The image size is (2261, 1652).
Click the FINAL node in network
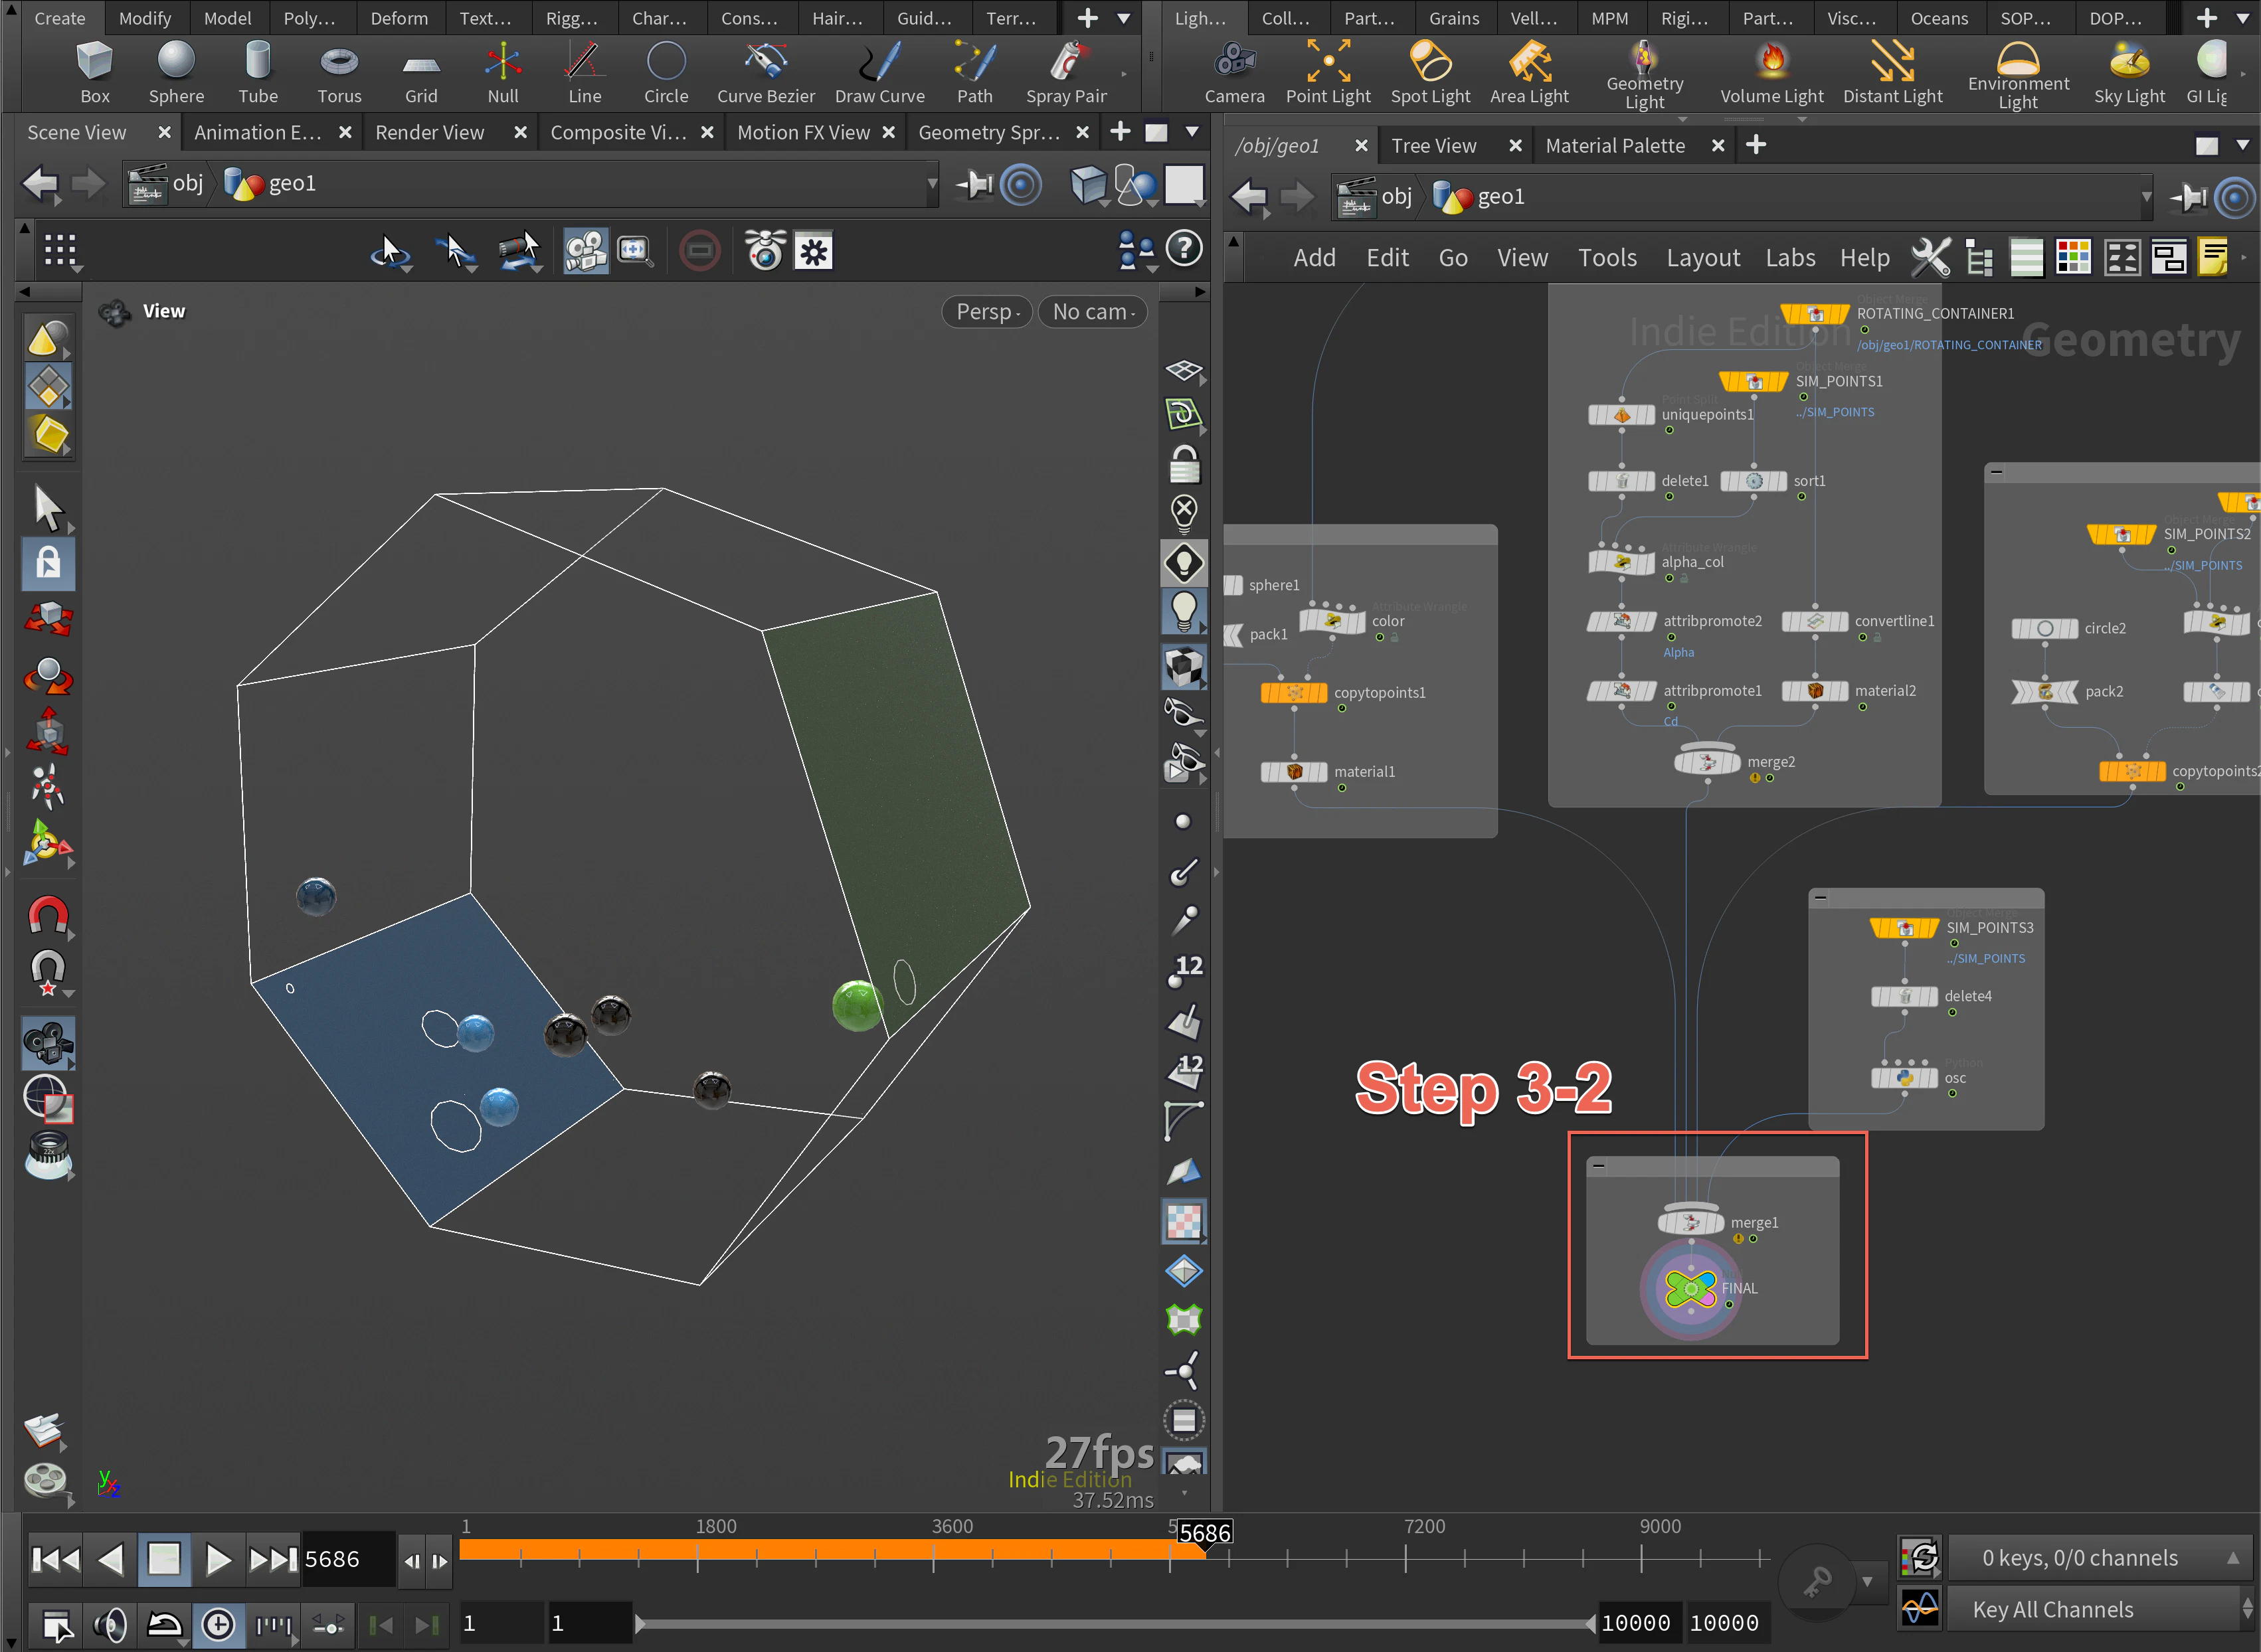coord(1690,1288)
